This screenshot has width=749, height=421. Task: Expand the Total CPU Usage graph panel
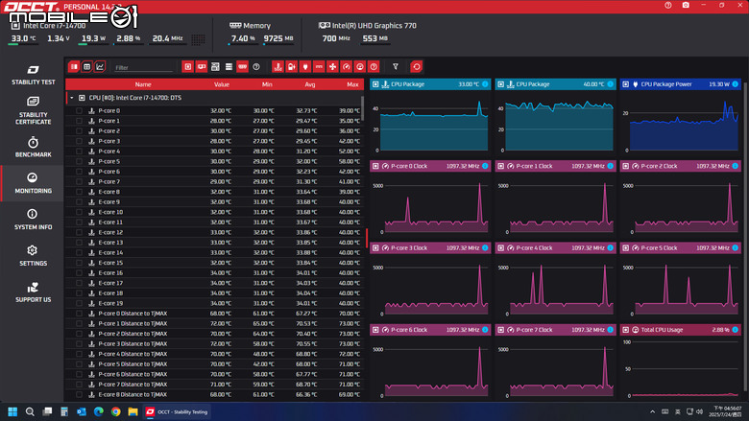pos(626,330)
